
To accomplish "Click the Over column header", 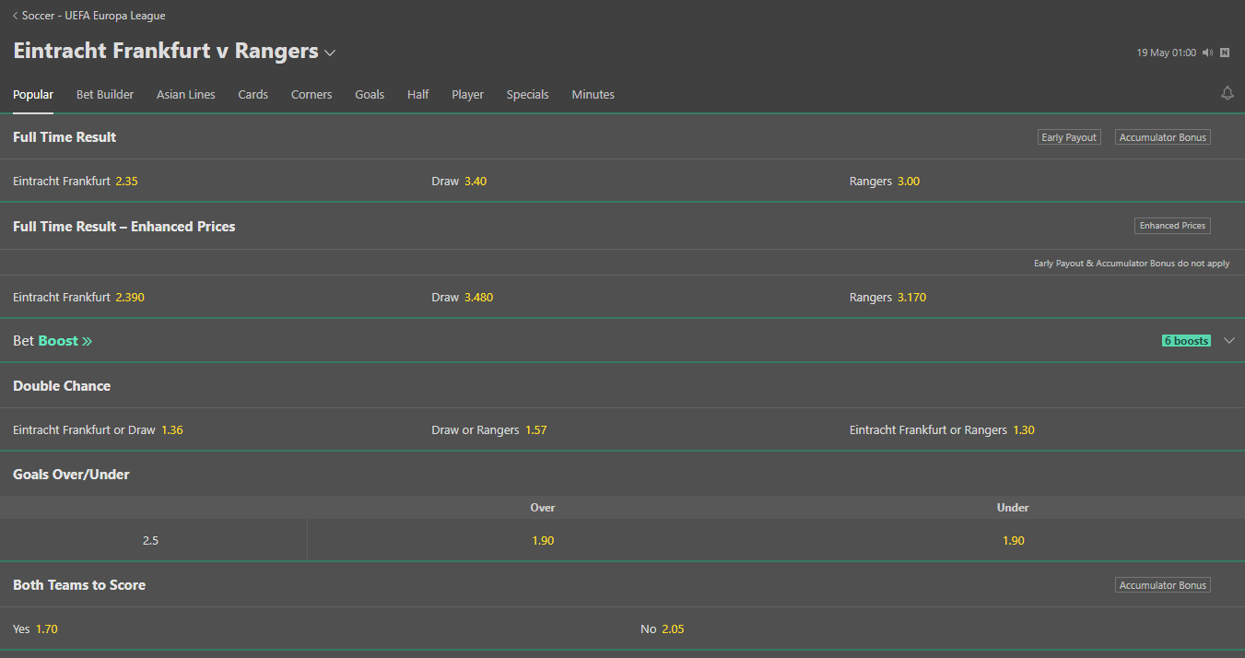I will tap(543, 508).
